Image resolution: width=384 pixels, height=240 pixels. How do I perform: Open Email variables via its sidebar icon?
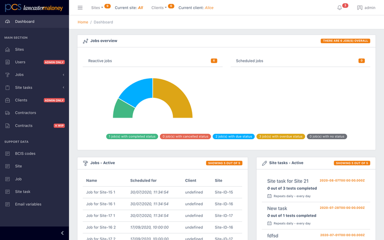point(8,204)
